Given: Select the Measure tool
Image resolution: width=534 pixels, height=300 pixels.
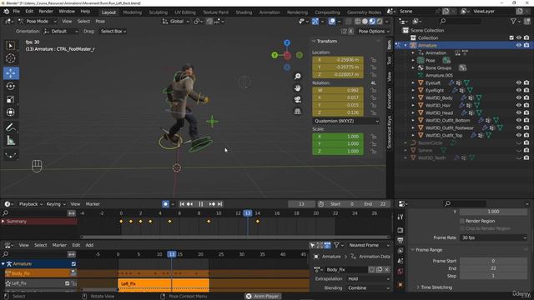Looking at the screenshot, I should pyautogui.click(x=11, y=141).
